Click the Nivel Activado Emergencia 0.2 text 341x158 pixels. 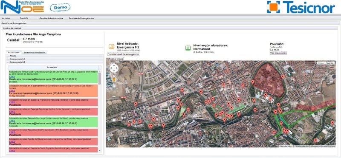pos(128,47)
